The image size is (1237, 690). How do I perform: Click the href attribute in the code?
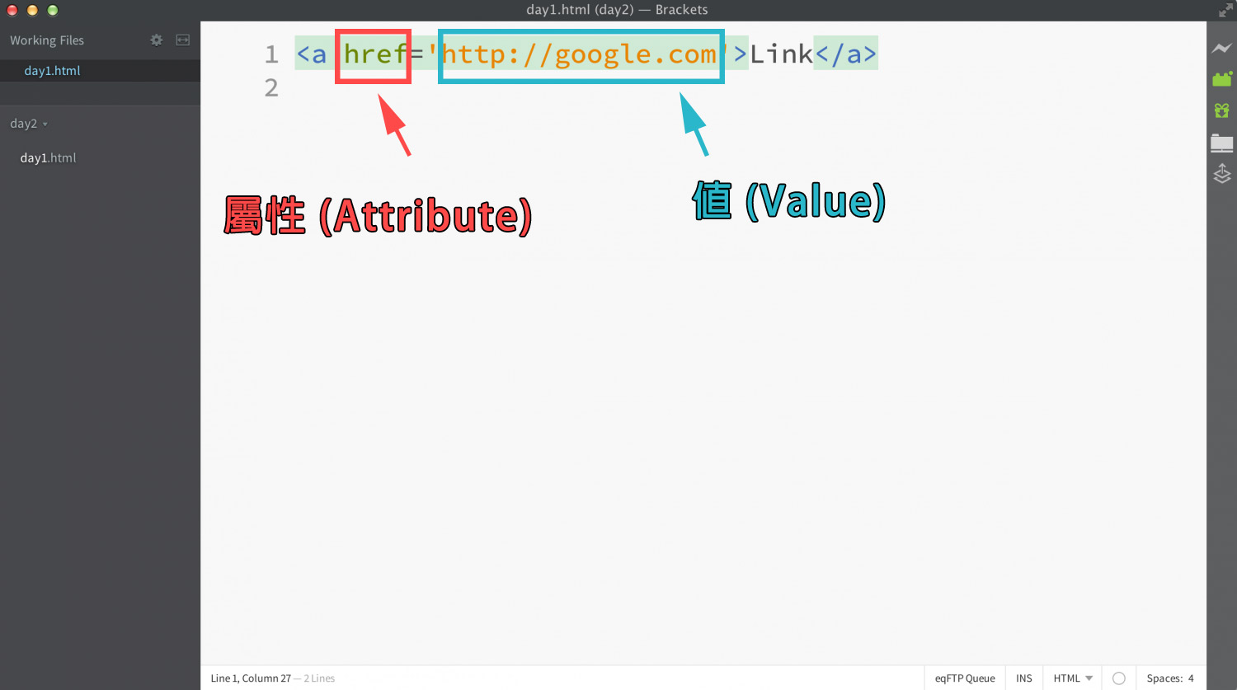pyautogui.click(x=374, y=54)
